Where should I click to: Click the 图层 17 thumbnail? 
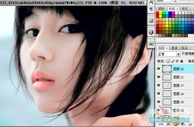(167, 85)
